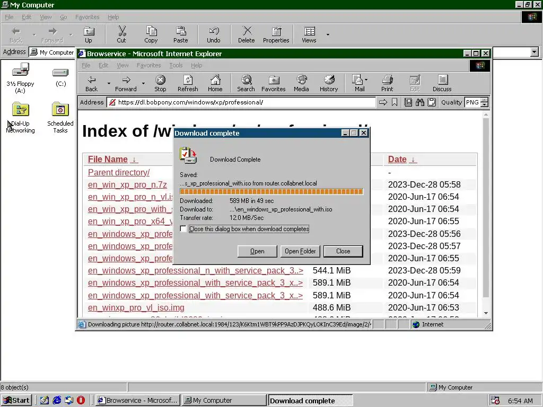Click the Back arrow in Internet Explorer
Image resolution: width=543 pixels, height=407 pixels.
[x=91, y=83]
